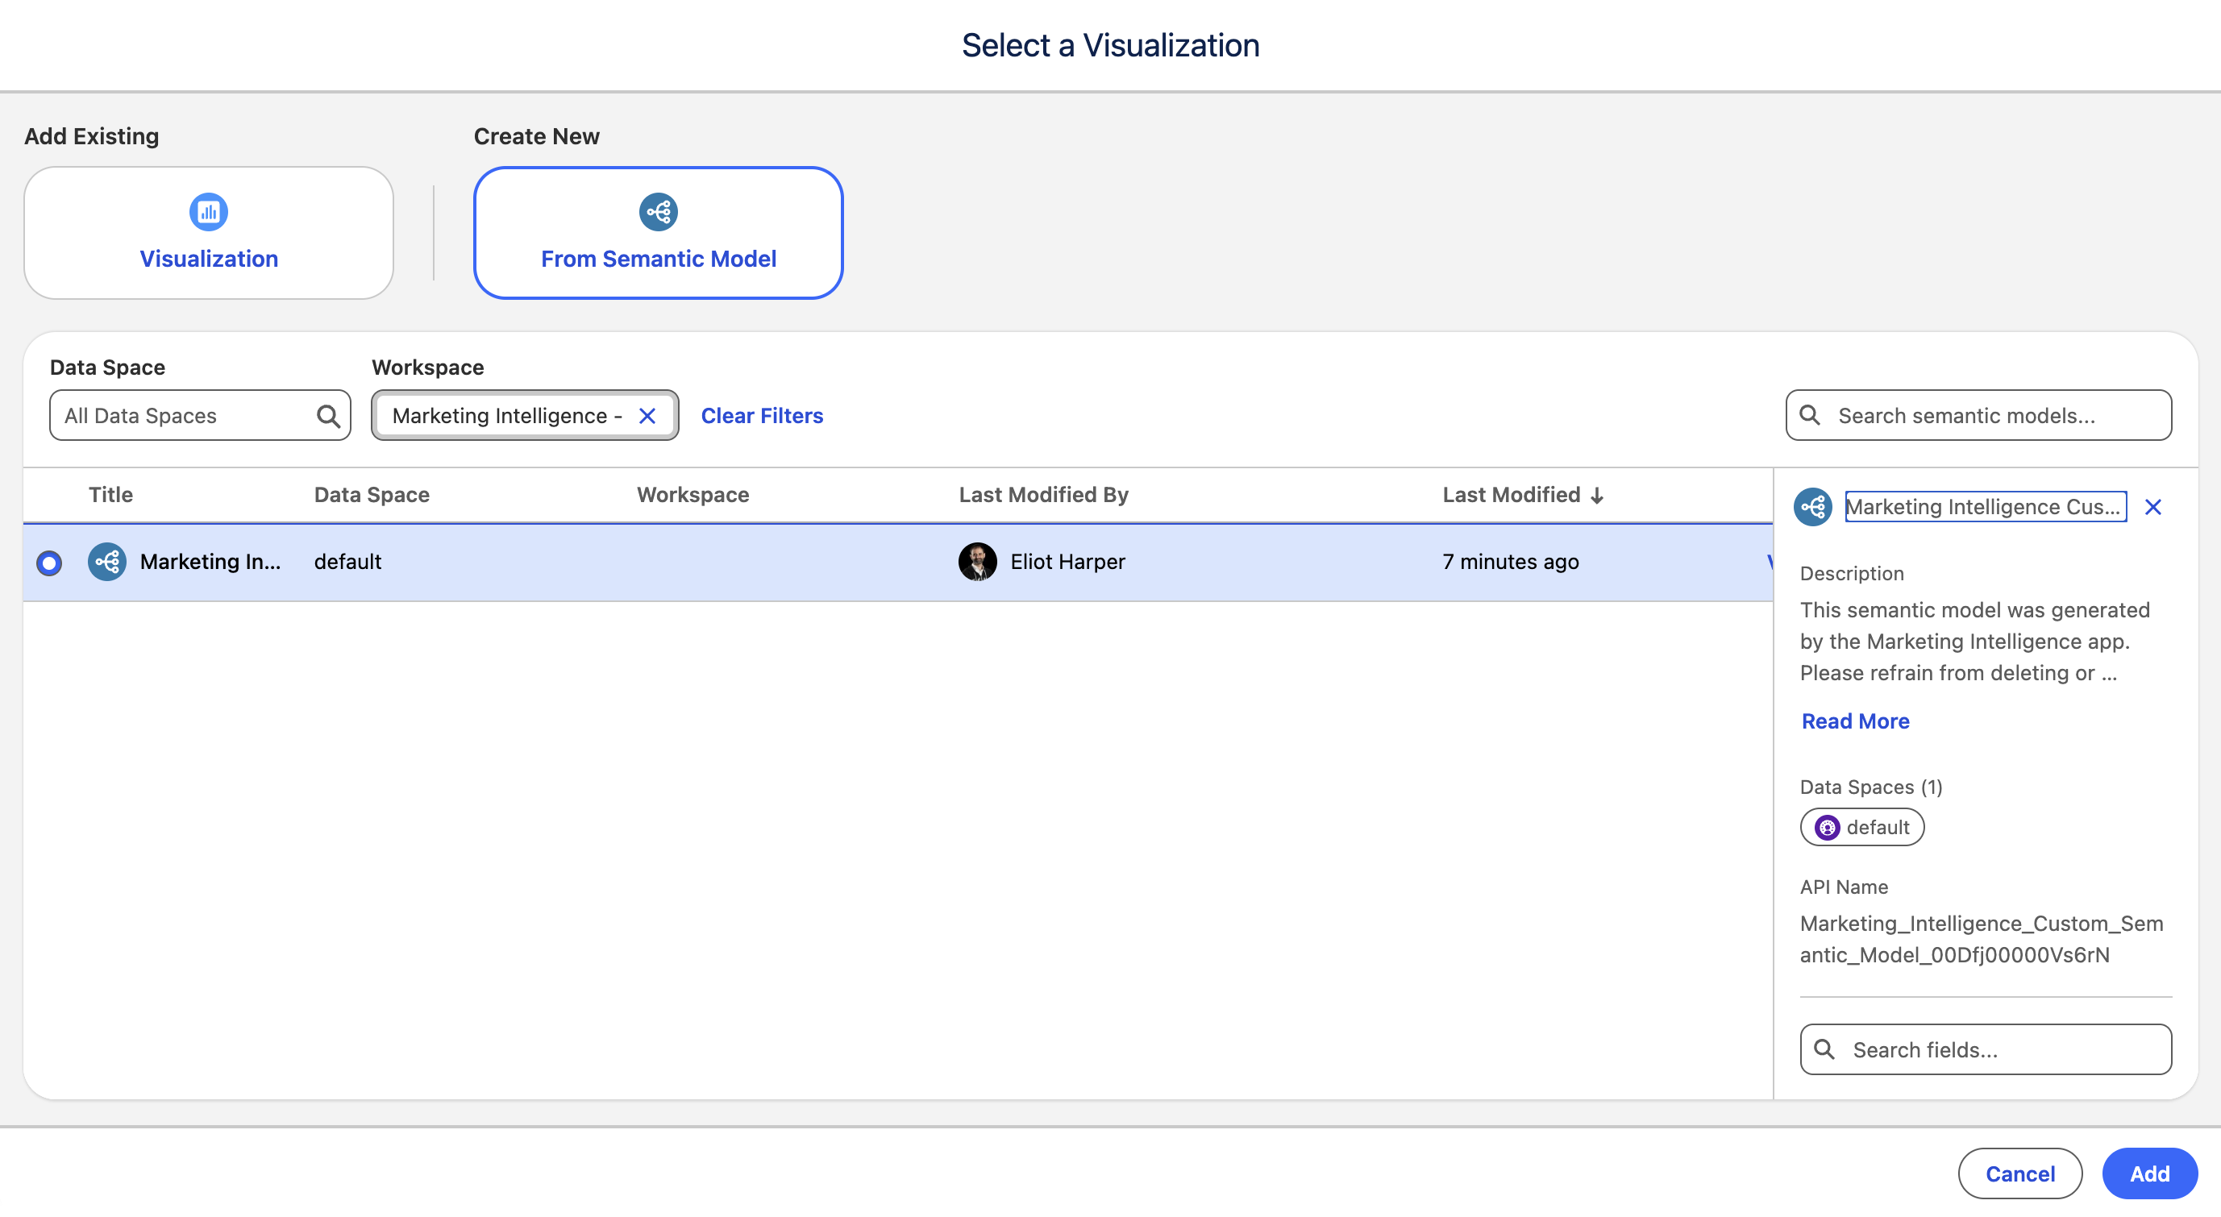Open the Marketing Intelligence Cus... title link in the panel

(1986, 507)
